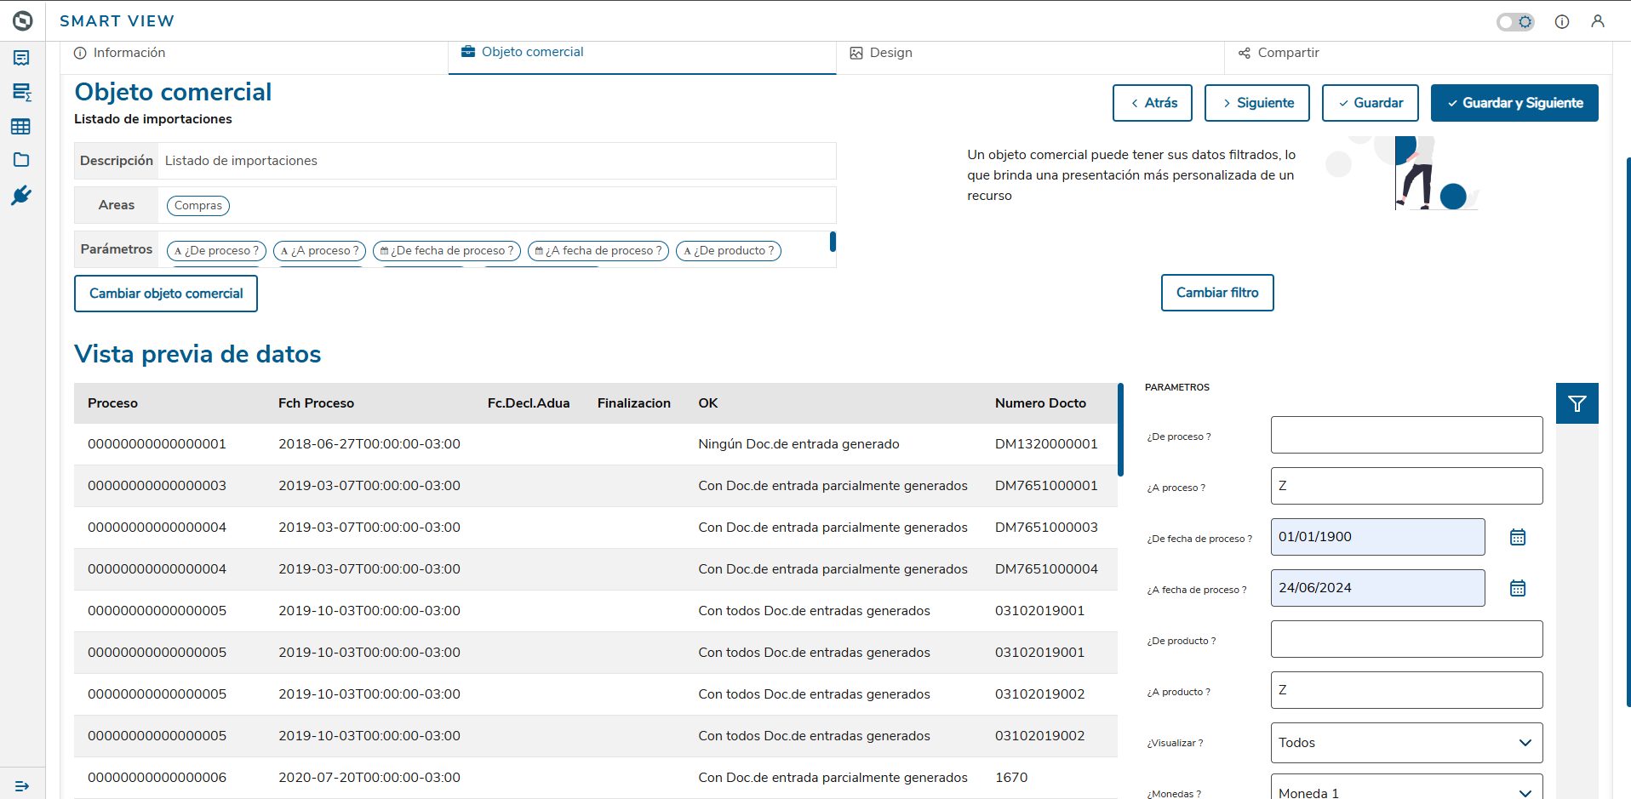Open the plug connector sidebar icon

[21, 196]
